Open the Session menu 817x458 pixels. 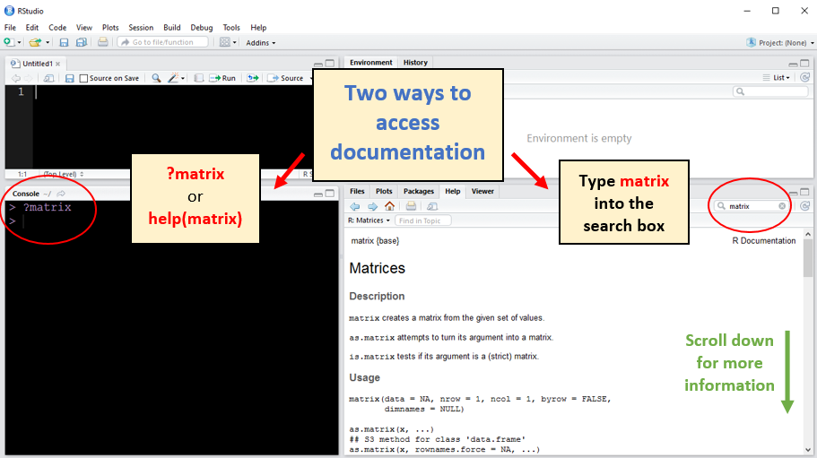141,28
